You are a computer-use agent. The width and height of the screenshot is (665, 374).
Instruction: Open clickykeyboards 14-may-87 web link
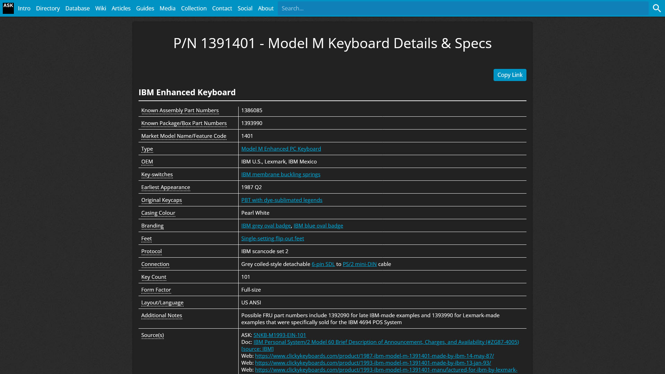tap(374, 356)
